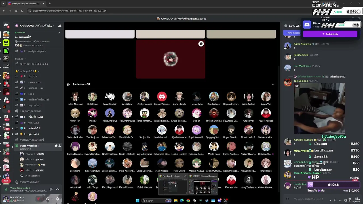Image resolution: width=363 pixels, height=204 pixels.
Task: Open chat icon on อบรม Whitelist 1
Action: click(56, 146)
